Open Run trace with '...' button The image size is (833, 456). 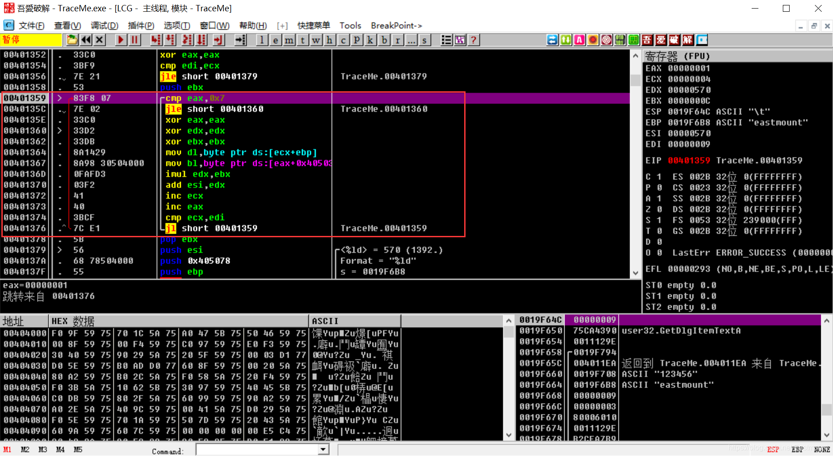coord(411,40)
